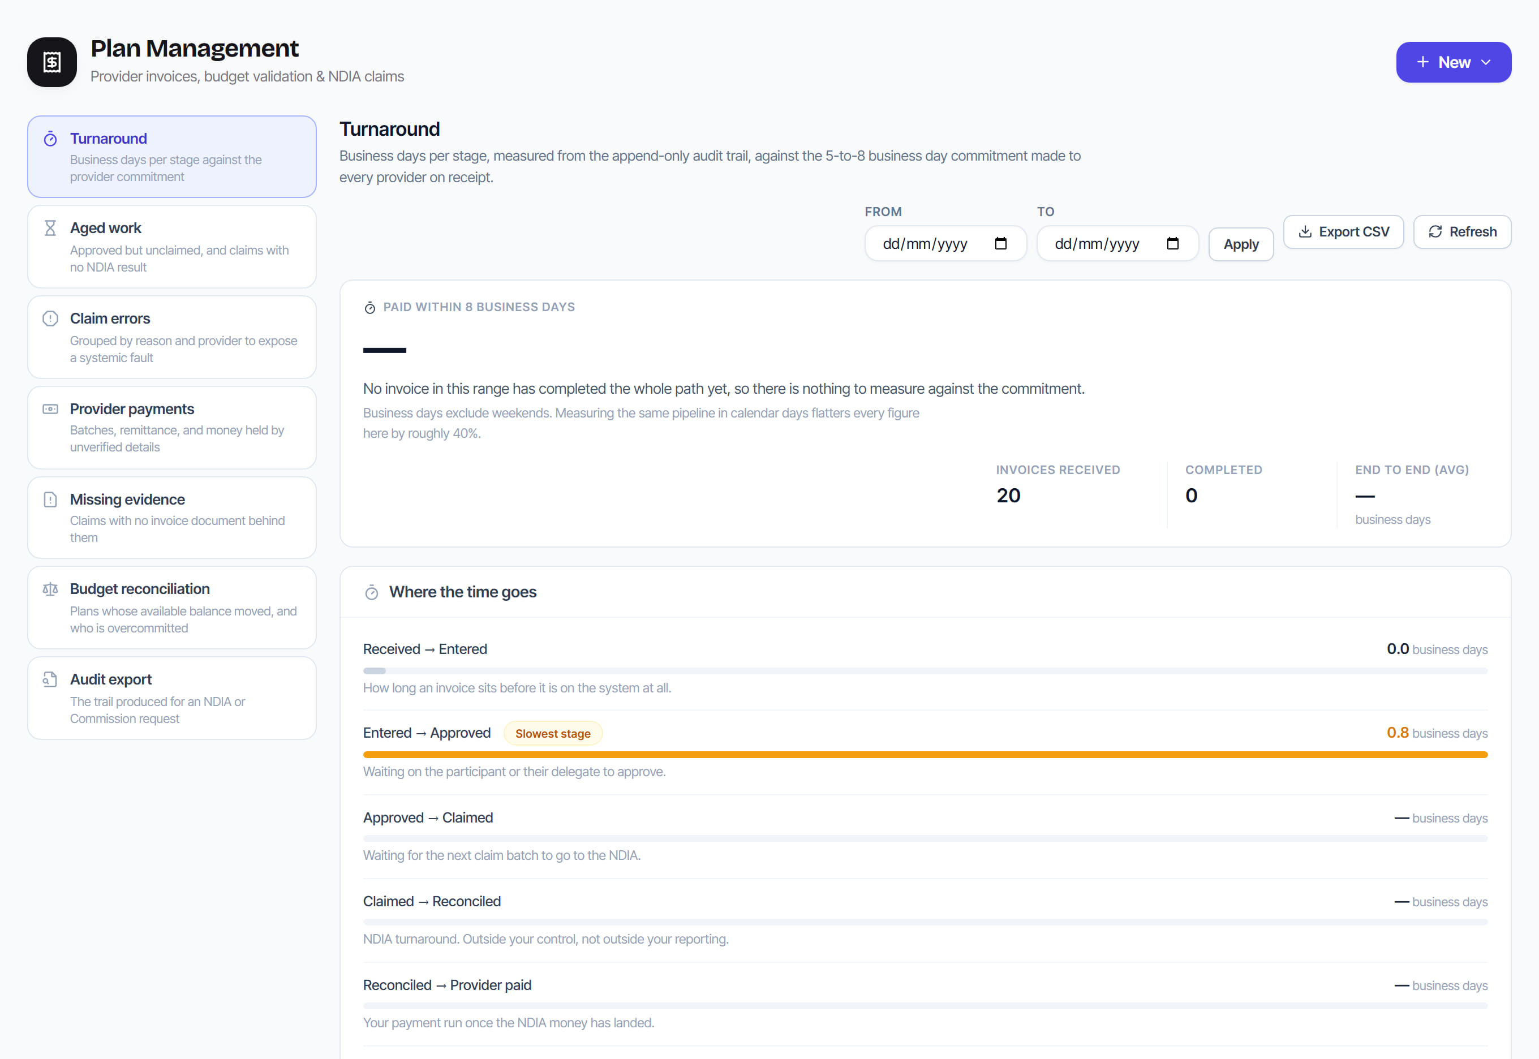Image resolution: width=1539 pixels, height=1059 pixels.
Task: Apply the selected date range
Action: (x=1241, y=244)
